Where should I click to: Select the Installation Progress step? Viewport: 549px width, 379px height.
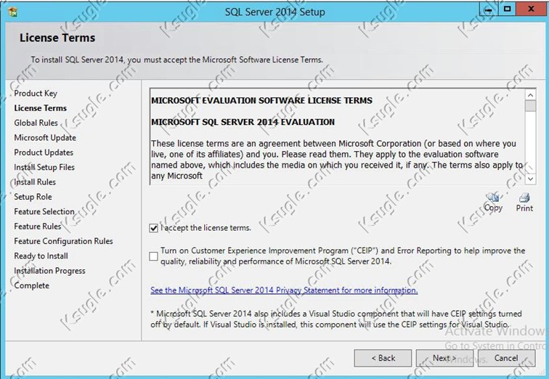point(49,271)
